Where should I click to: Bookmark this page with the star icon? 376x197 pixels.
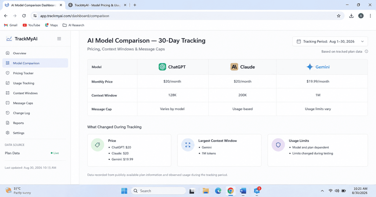(x=339, y=16)
